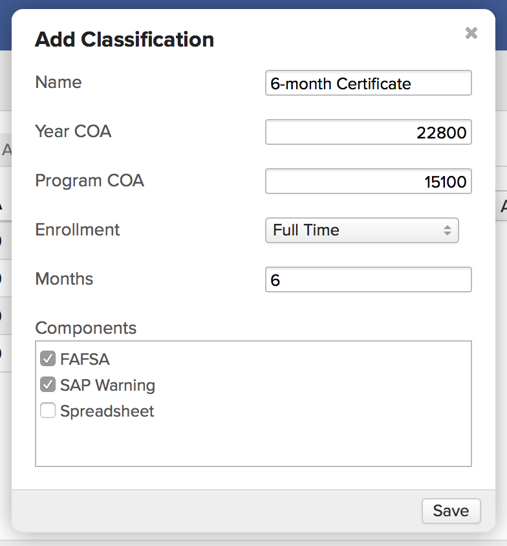
Task: Disable the SAP Warning checkbox
Action: pyautogui.click(x=48, y=385)
